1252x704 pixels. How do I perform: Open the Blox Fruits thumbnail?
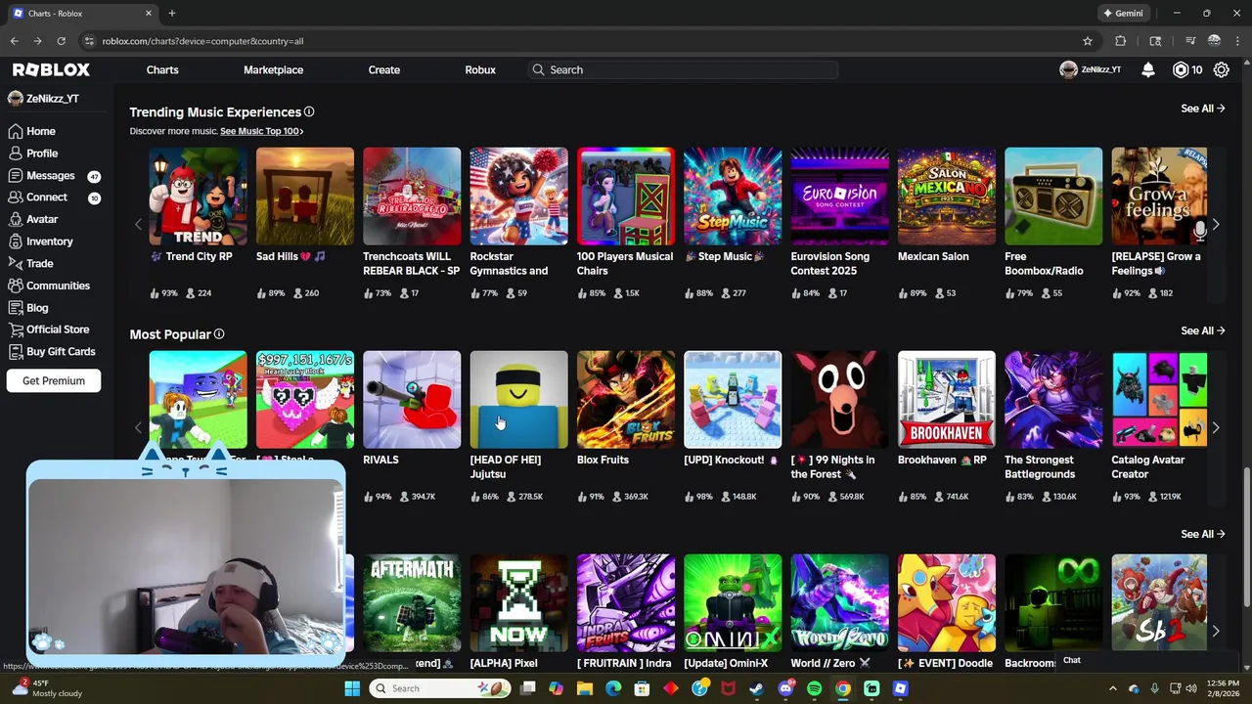point(626,400)
